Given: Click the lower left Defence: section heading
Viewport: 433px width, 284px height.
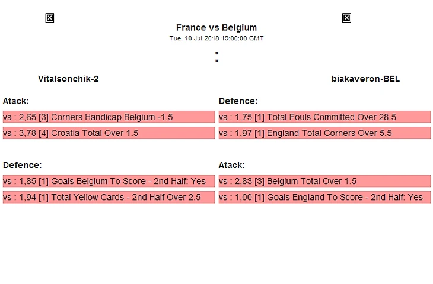Looking at the screenshot, I should 22,165.
